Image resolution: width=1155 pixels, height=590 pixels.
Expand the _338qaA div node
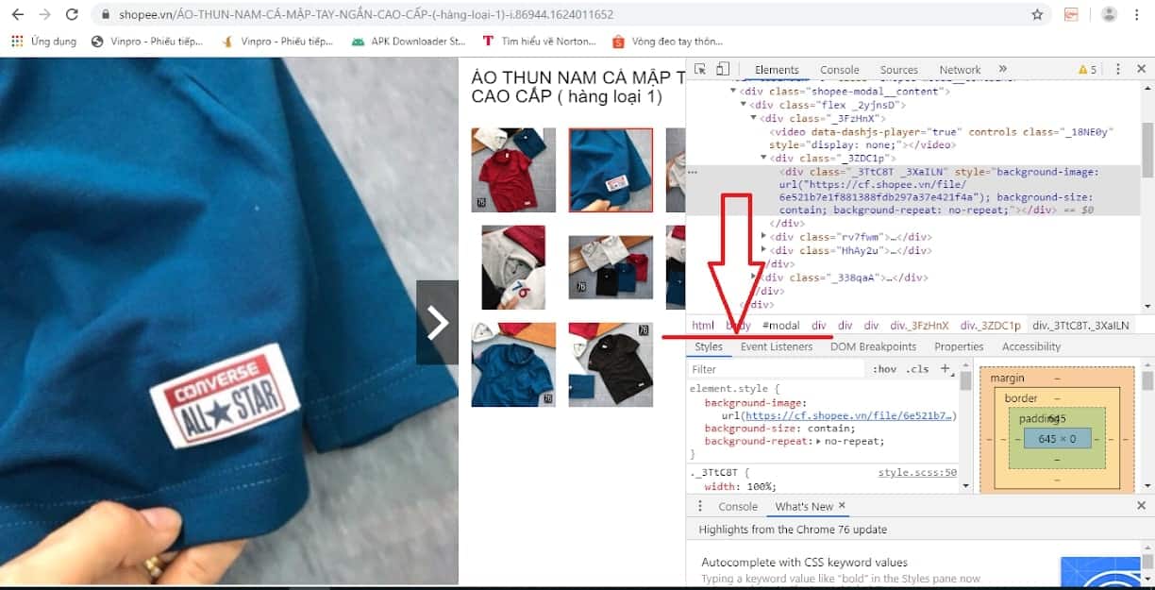(754, 278)
